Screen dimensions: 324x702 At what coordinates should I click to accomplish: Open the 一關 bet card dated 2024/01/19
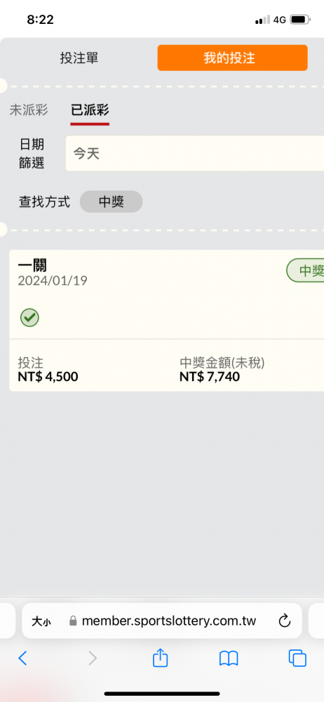pyautogui.click(x=166, y=321)
